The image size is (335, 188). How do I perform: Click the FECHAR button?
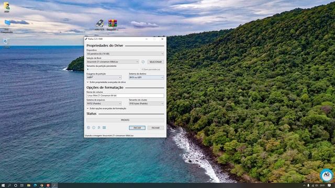pyautogui.click(x=155, y=128)
